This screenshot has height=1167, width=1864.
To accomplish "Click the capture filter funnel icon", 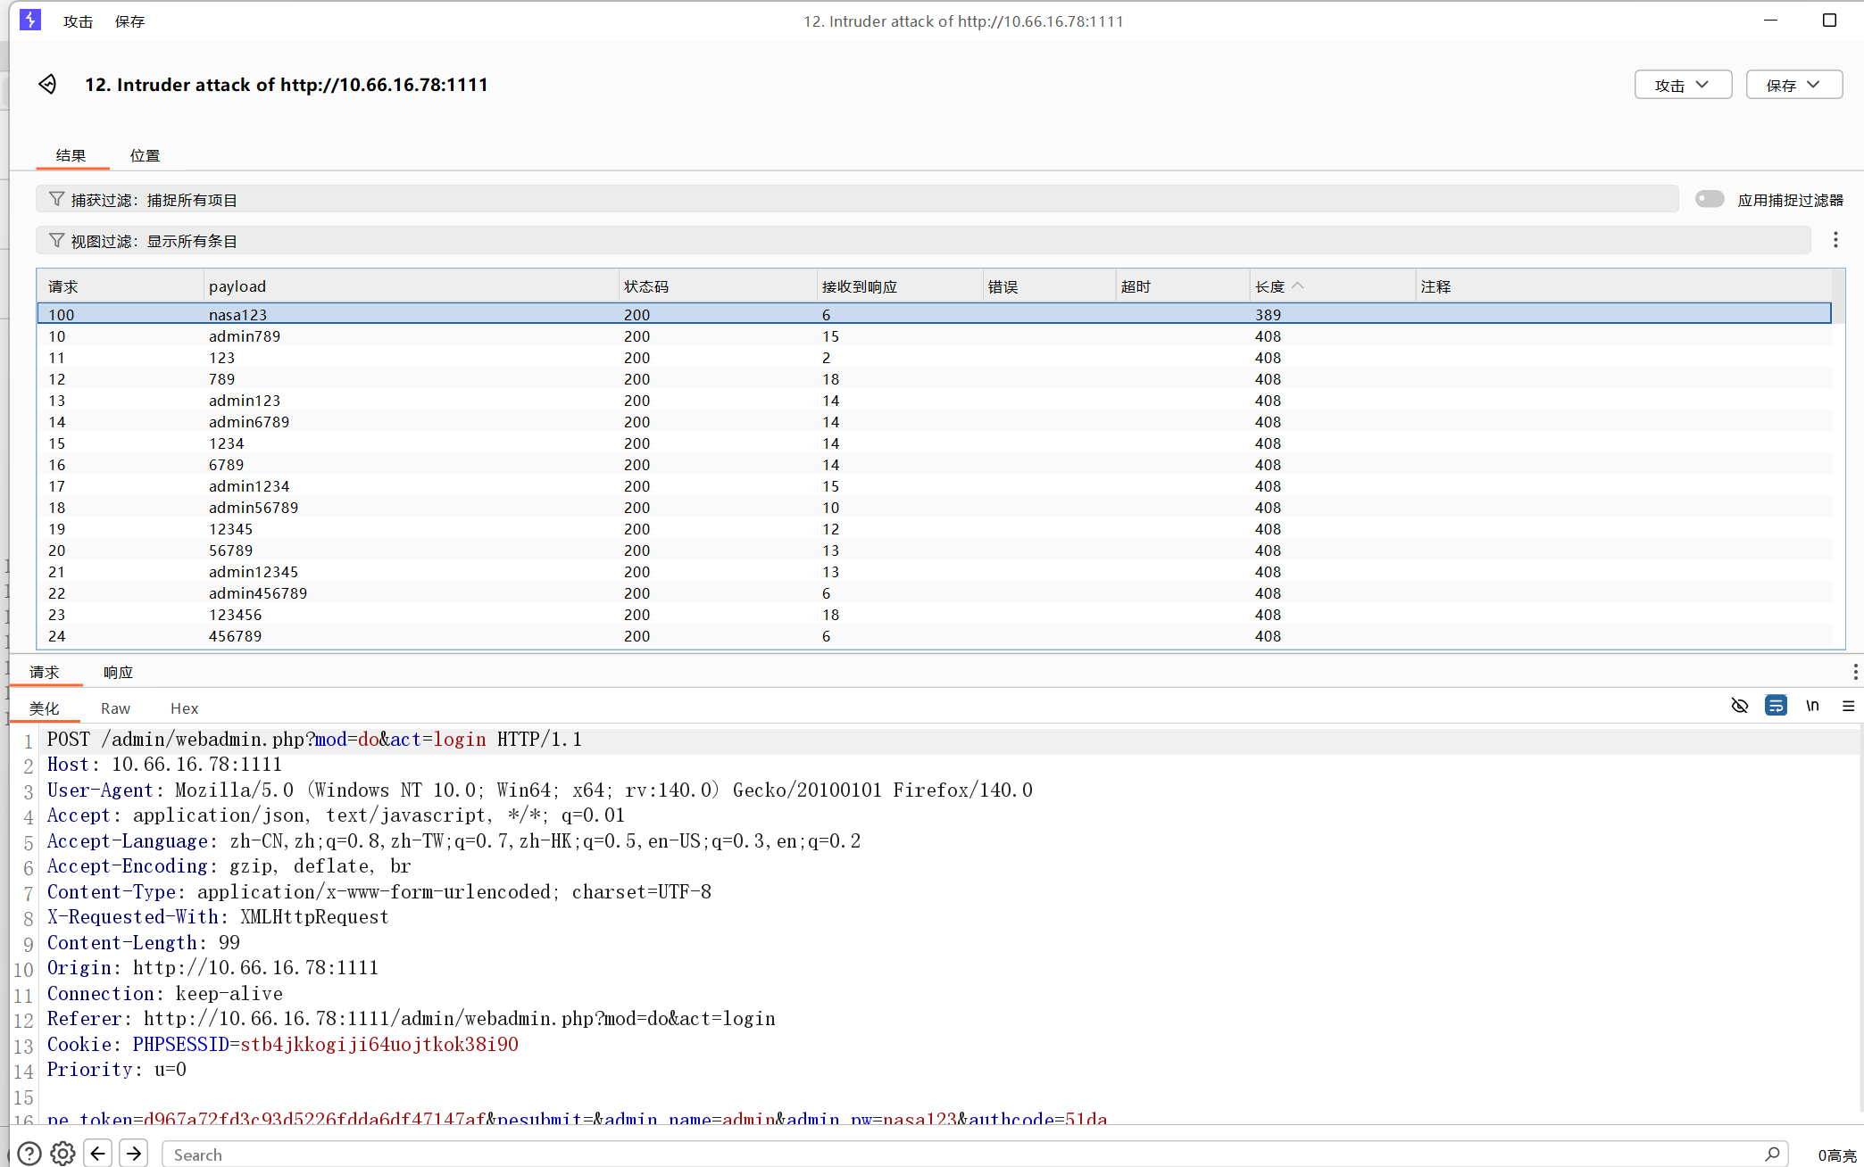I will (x=56, y=199).
